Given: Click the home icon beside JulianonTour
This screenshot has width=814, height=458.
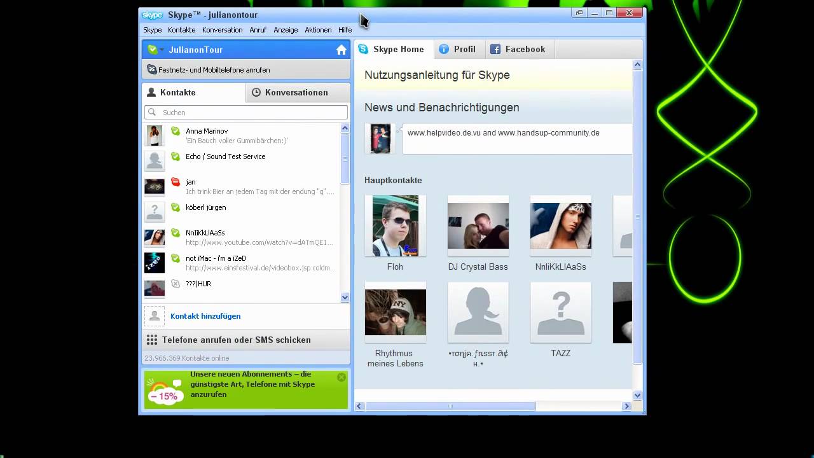Looking at the screenshot, I should pos(341,50).
